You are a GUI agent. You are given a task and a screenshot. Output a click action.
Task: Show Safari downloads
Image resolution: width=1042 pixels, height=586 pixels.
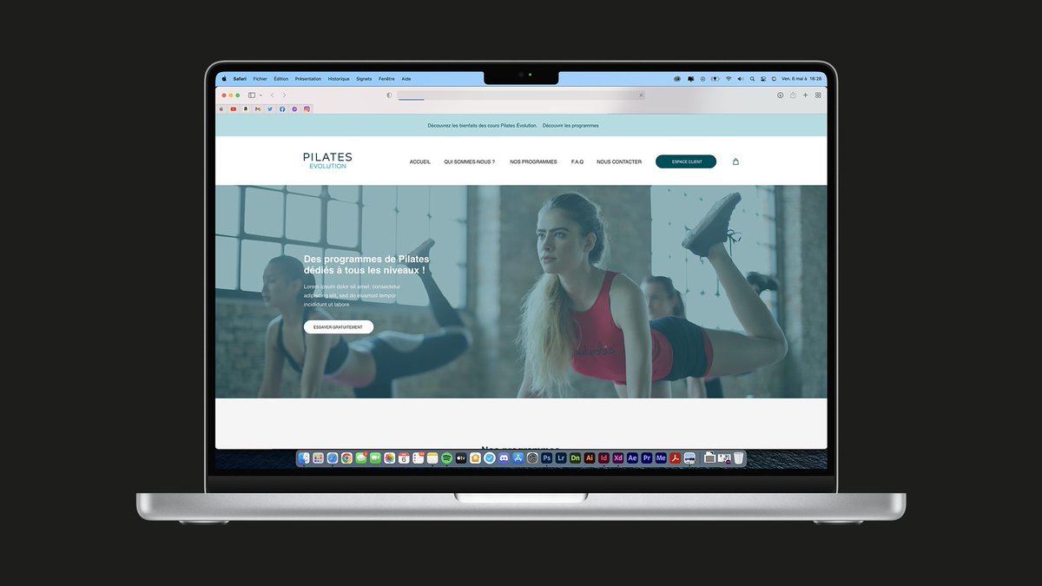coord(780,95)
